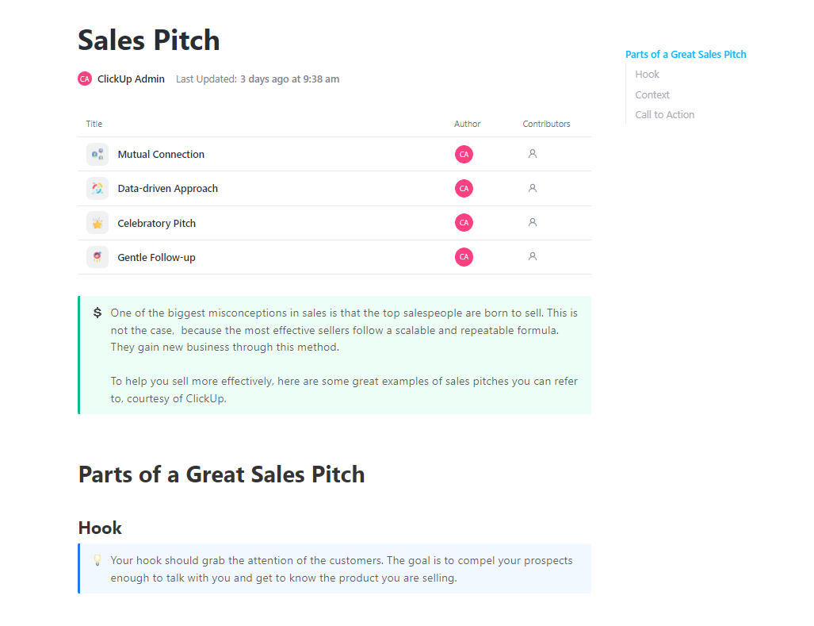Click the dollar sign icon in green callout
Viewport: 814px width, 626px height.
coord(97,312)
